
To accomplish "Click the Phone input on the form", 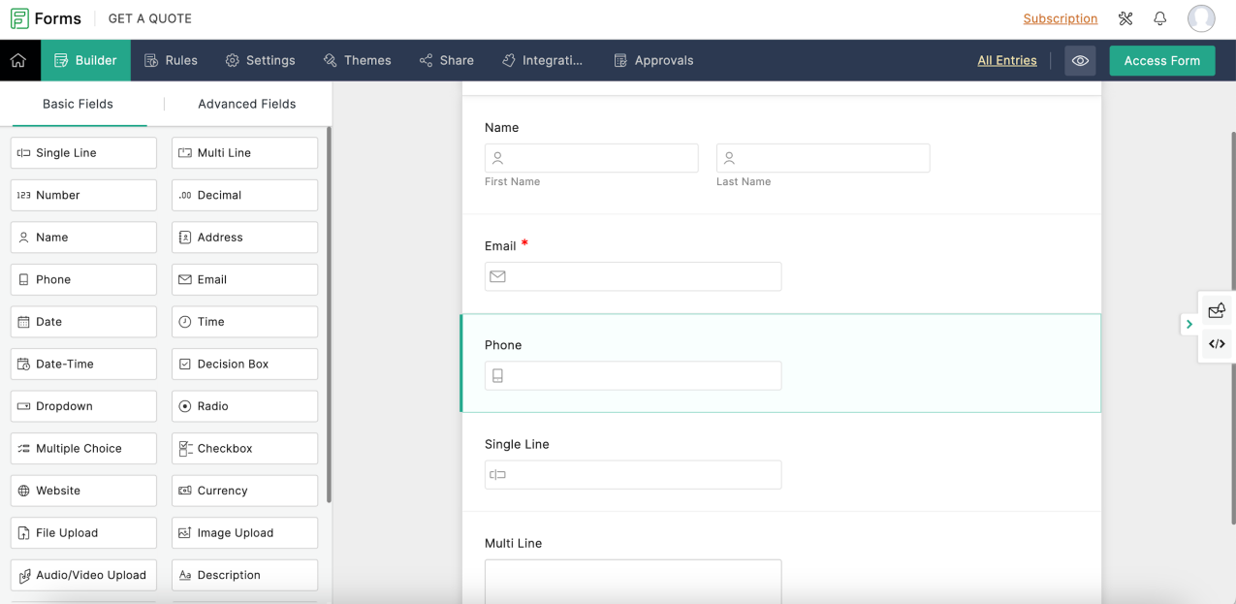I will click(633, 375).
